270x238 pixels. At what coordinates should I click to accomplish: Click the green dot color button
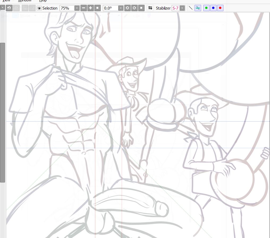coord(206,8)
